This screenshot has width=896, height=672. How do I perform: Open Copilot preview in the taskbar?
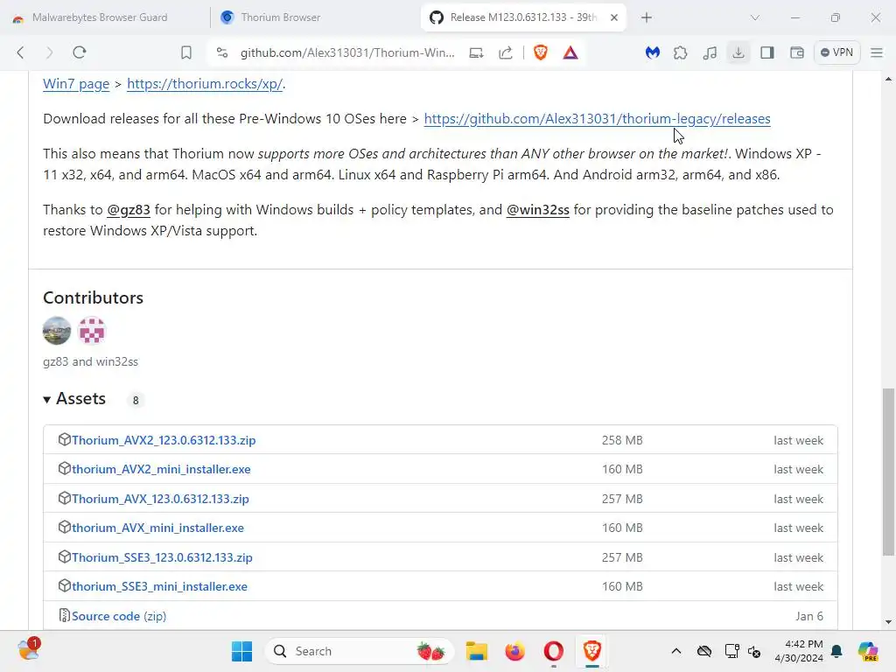(x=868, y=651)
